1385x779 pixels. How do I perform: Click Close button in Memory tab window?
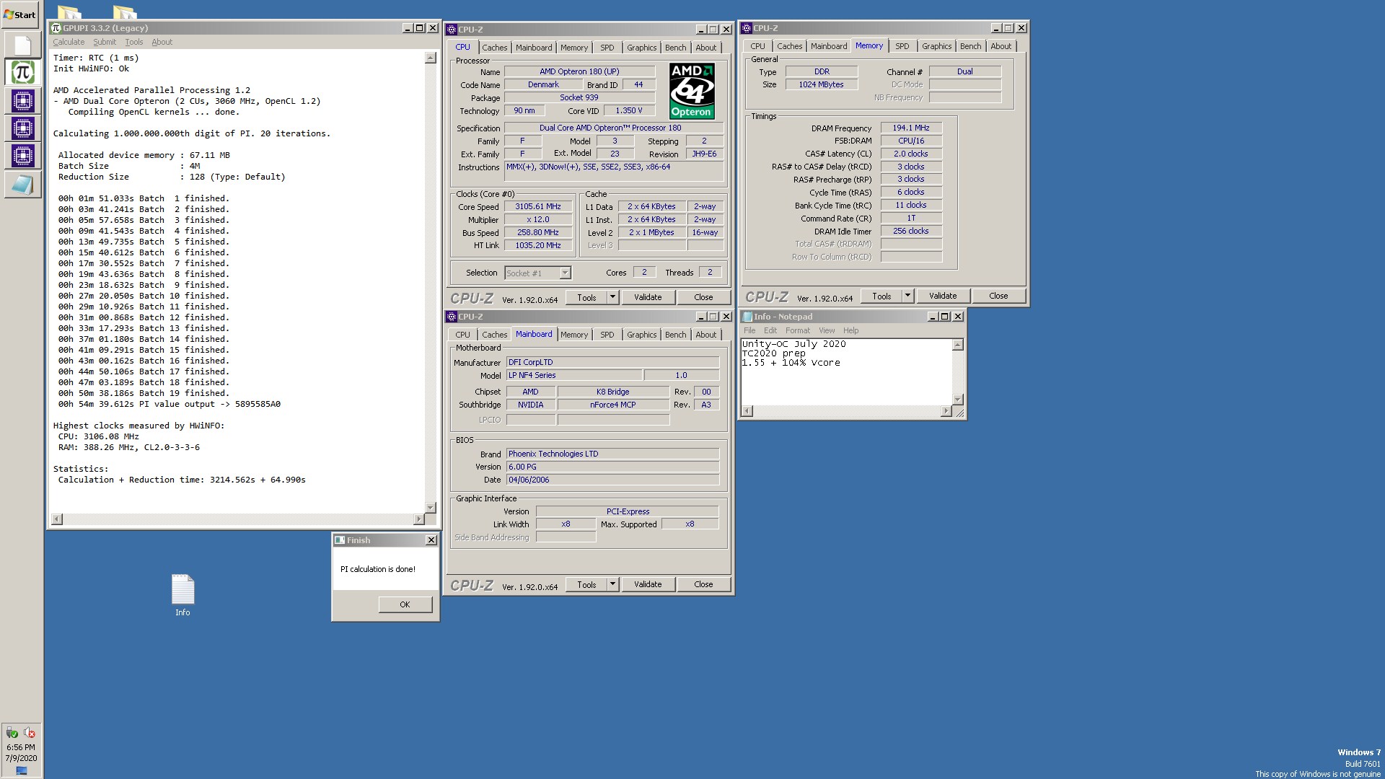pos(998,296)
